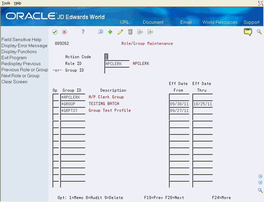
Task: Click A/P Clerk Group description text
Action: pyautogui.click(x=106, y=97)
